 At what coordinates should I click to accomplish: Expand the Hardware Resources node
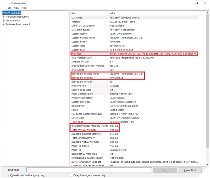point(3,17)
